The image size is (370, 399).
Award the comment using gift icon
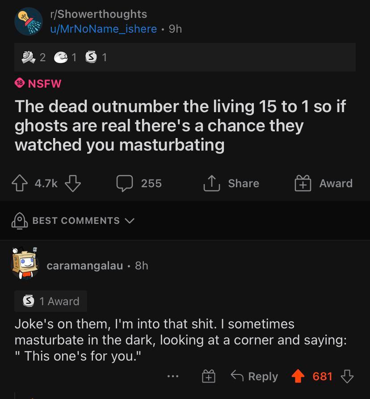pos(208,377)
